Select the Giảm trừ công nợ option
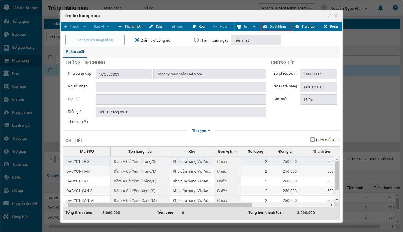This screenshot has height=232, width=403. pyautogui.click(x=137, y=40)
